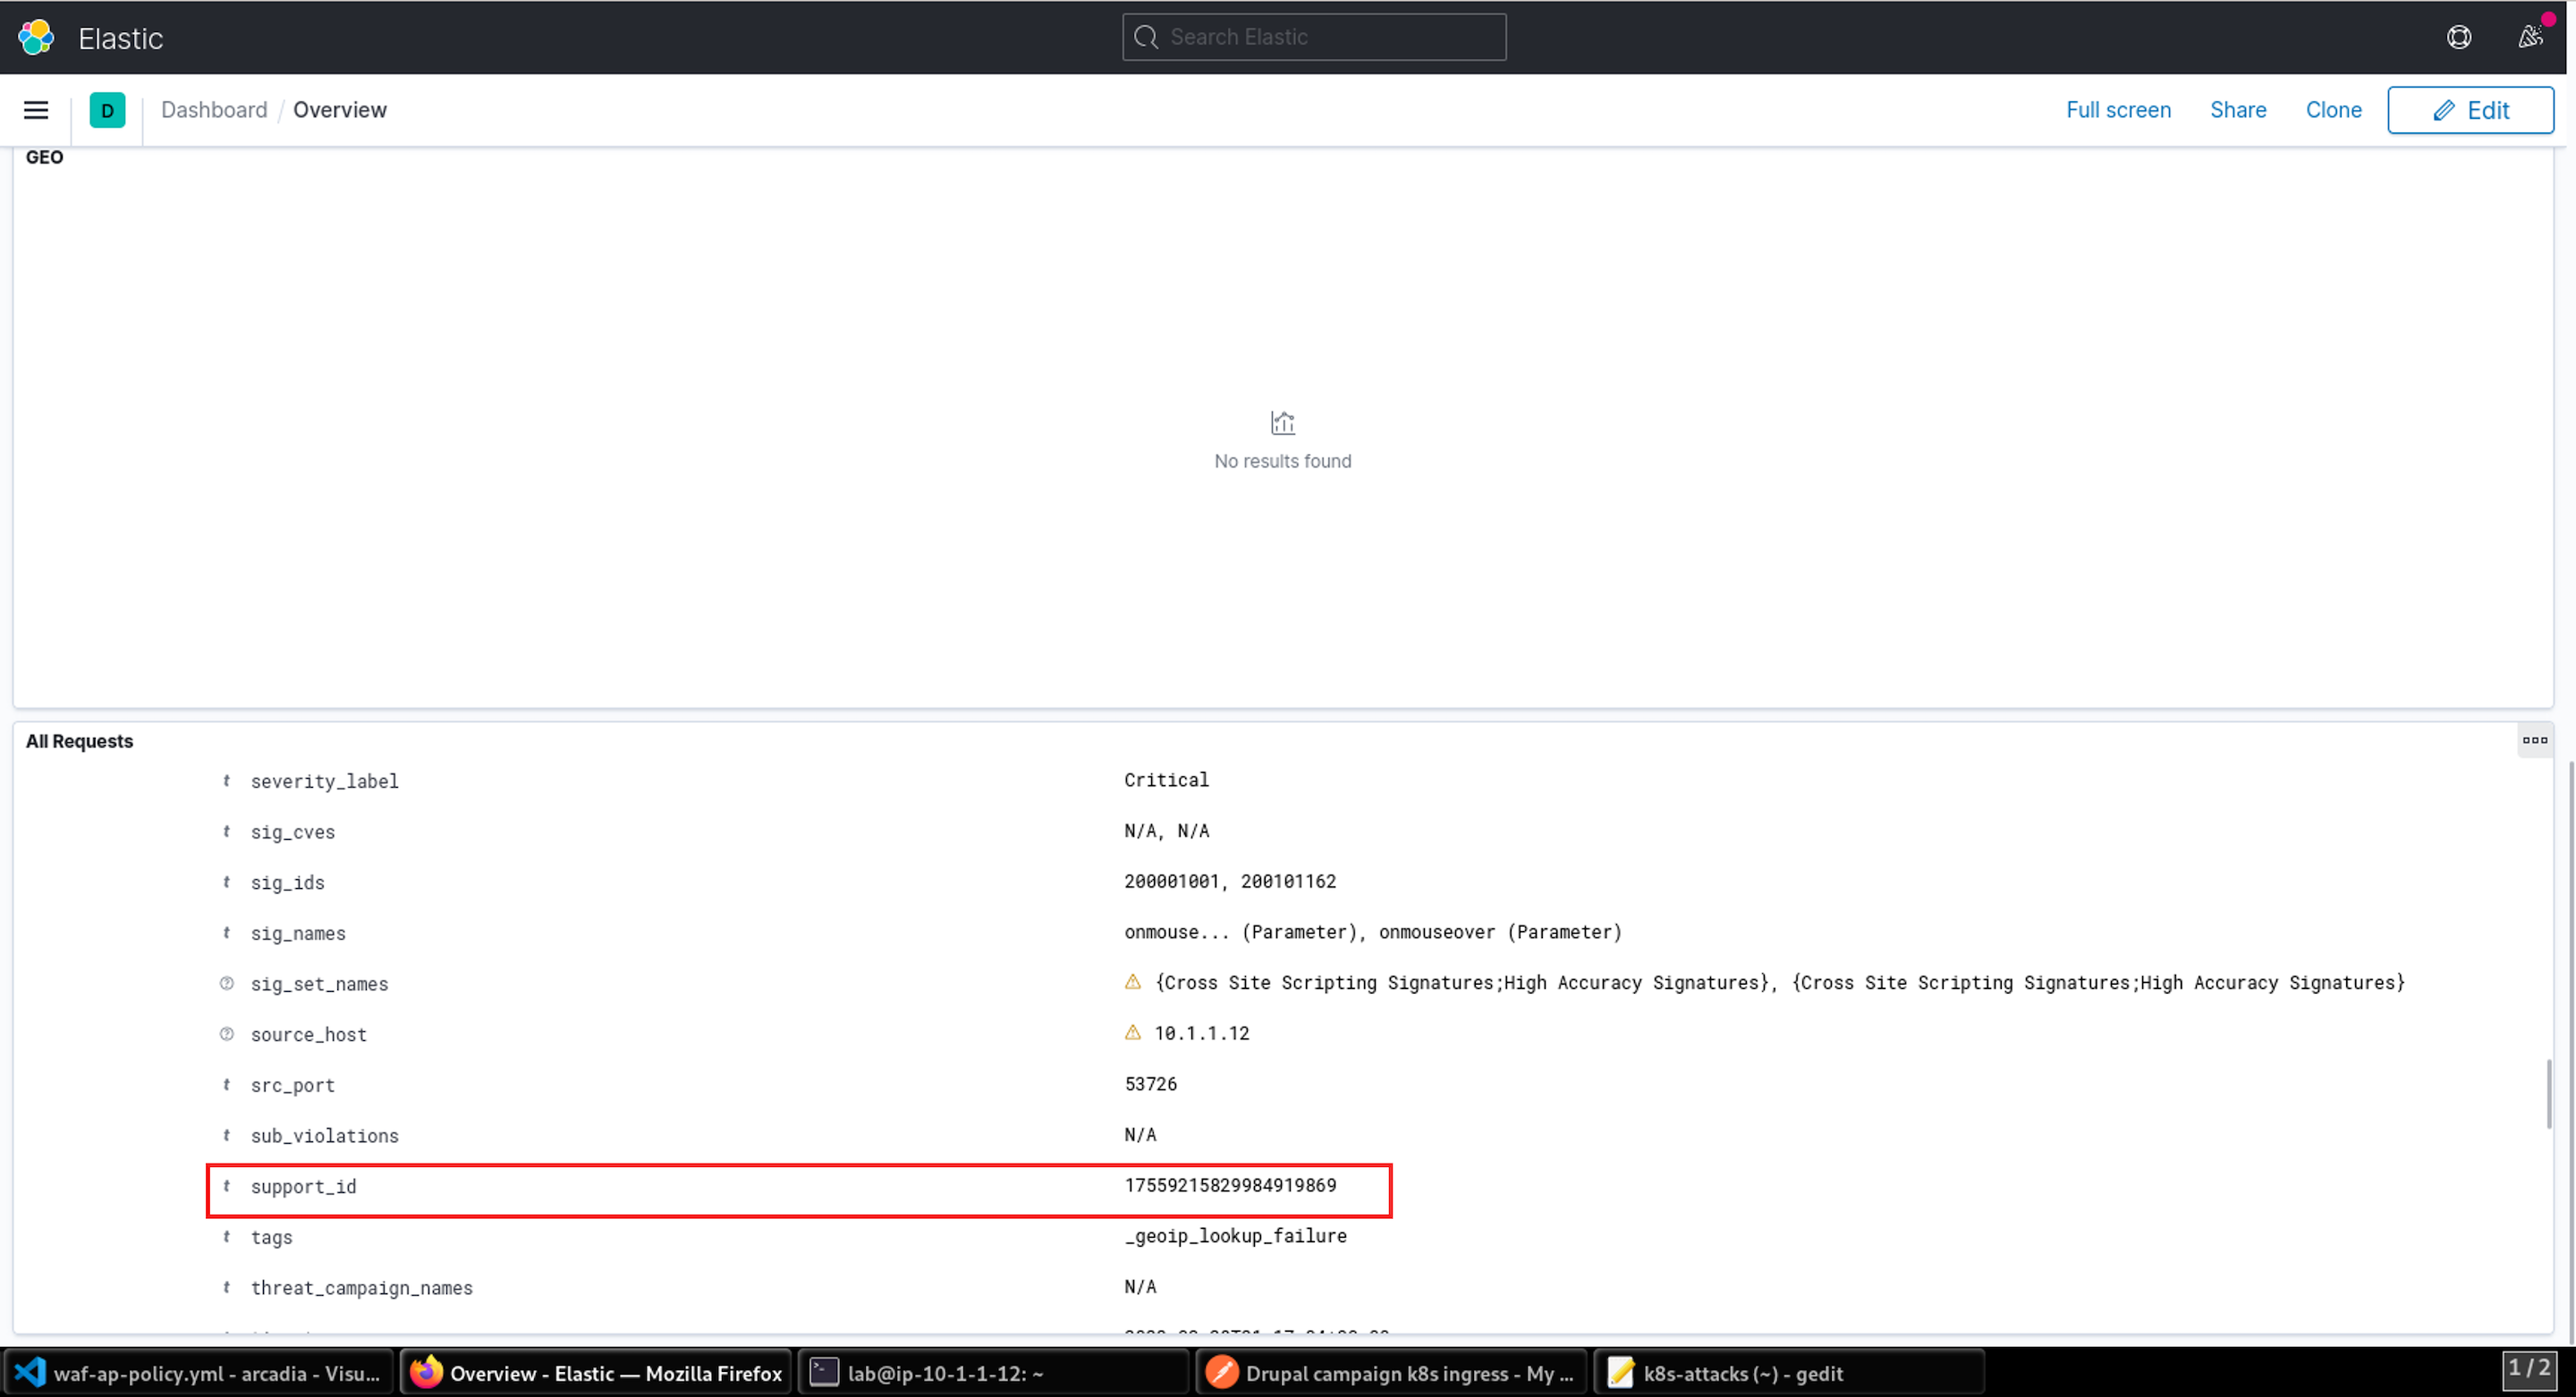The height and width of the screenshot is (1397, 2576).
Task: Switch to gedit k8s-attacks taskbar window
Action: pos(1789,1373)
